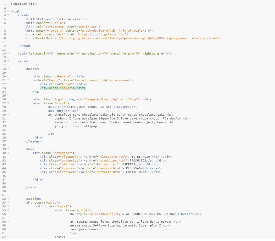275x241 pixels.
Task: Fold the texto1 div on line 27
Action: click(8, 103)
